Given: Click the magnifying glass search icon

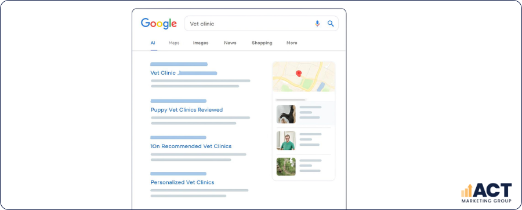Looking at the screenshot, I should click(331, 24).
